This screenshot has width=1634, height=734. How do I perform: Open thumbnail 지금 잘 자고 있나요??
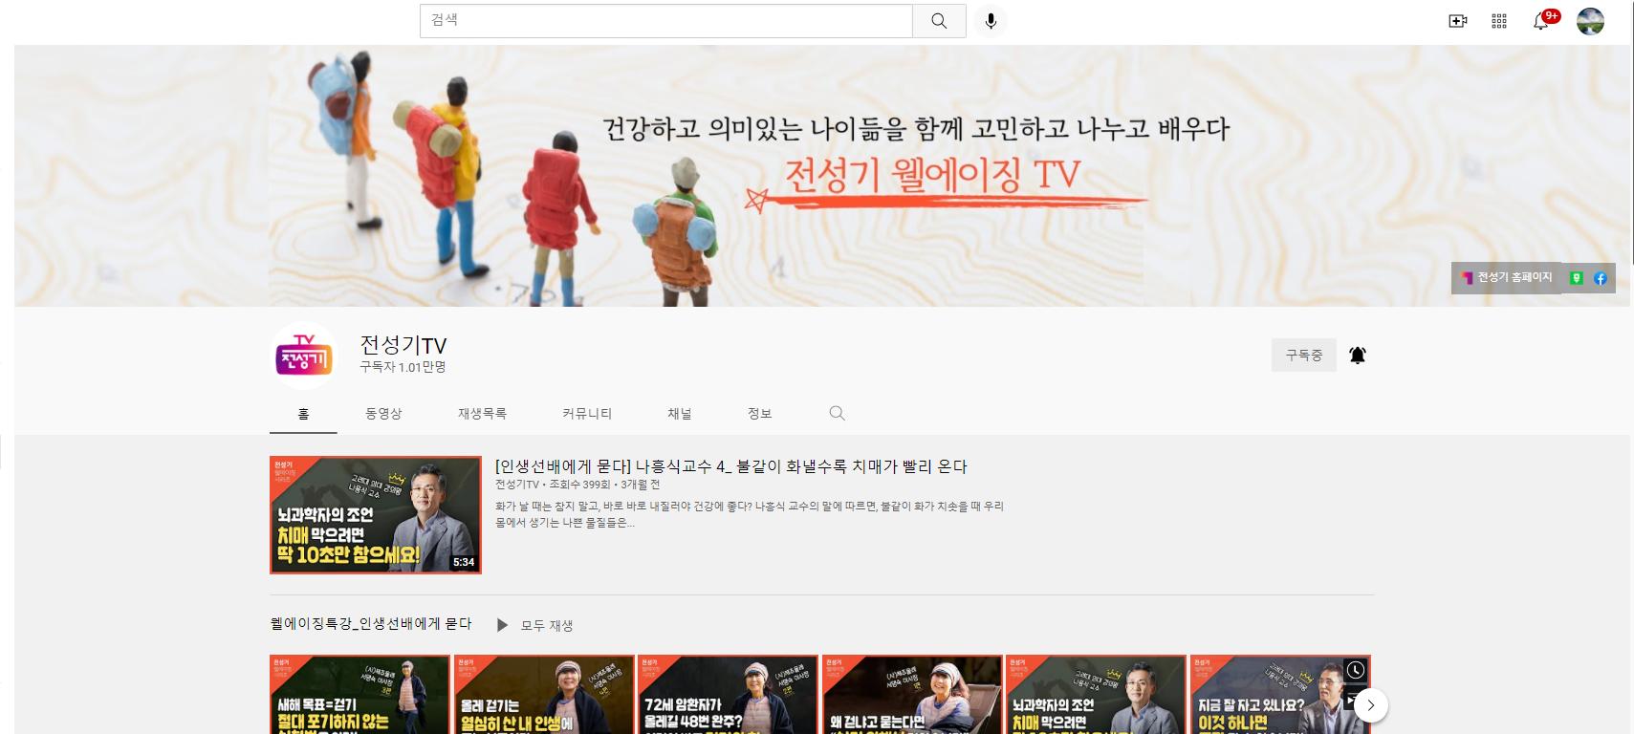coord(1280,694)
